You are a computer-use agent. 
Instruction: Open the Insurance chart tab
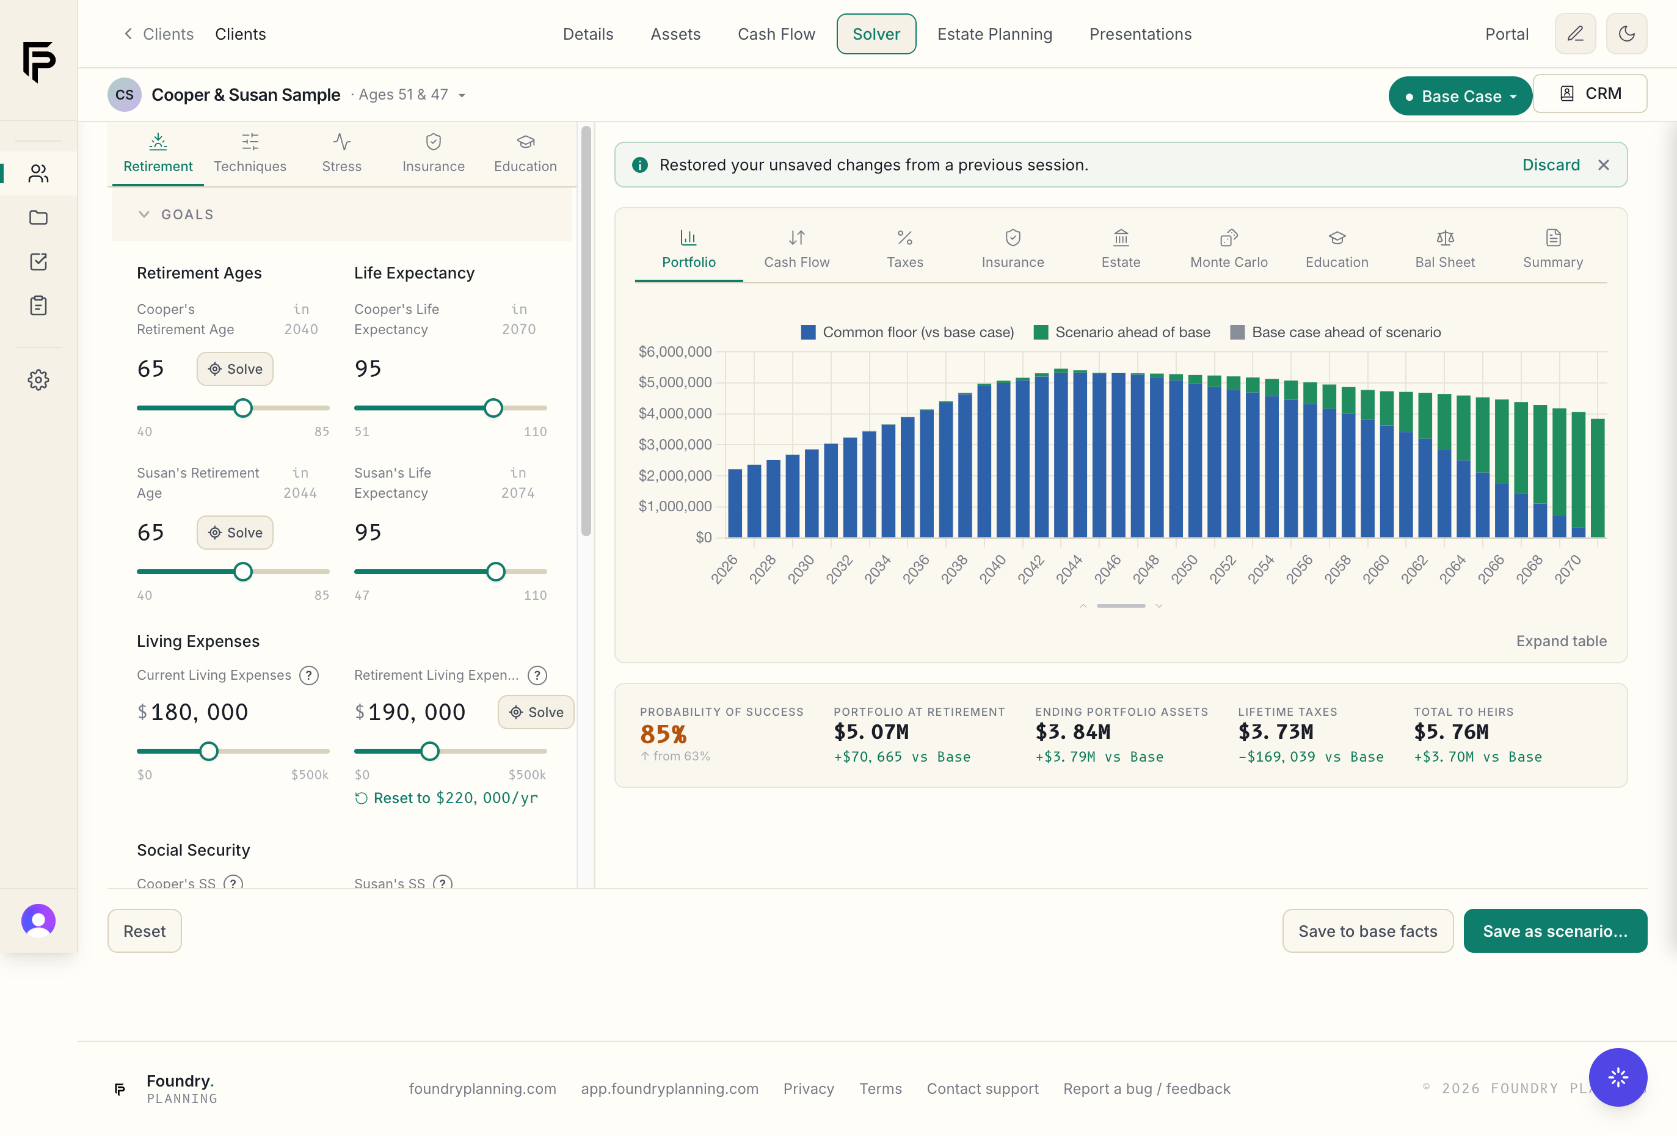(x=1013, y=250)
